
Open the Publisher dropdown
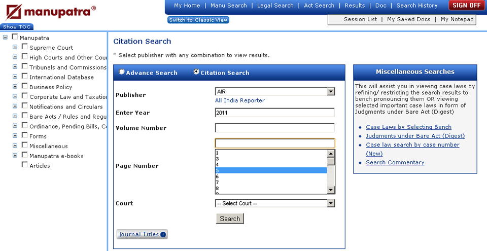pos(331,92)
